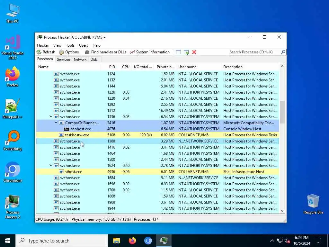Screen dimensions: 329x247
Task: Open Firefox from the taskbar
Action: click(132, 241)
